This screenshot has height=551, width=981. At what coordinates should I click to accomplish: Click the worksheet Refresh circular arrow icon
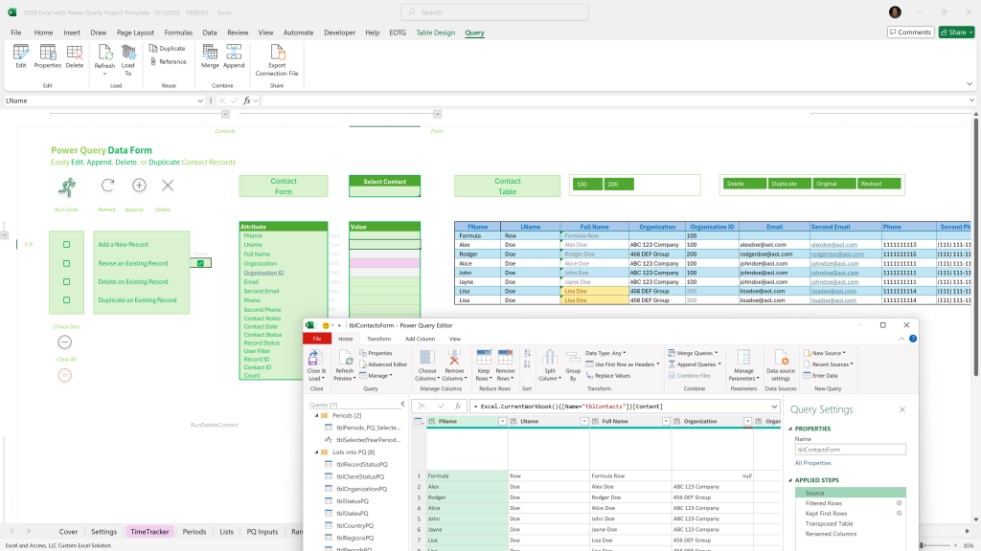pyautogui.click(x=107, y=185)
